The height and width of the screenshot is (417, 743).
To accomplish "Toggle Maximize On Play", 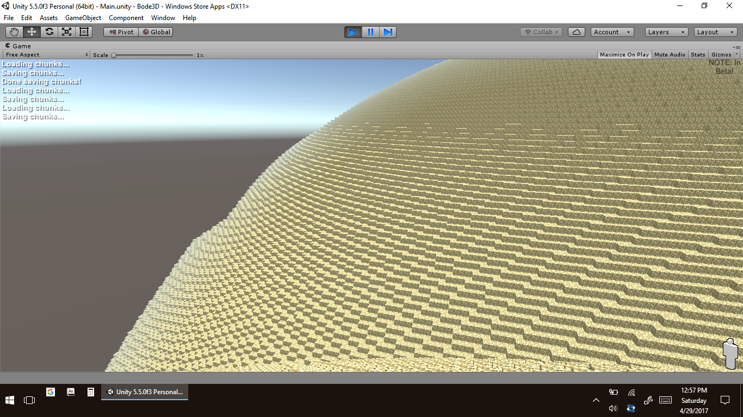I will pyautogui.click(x=624, y=55).
